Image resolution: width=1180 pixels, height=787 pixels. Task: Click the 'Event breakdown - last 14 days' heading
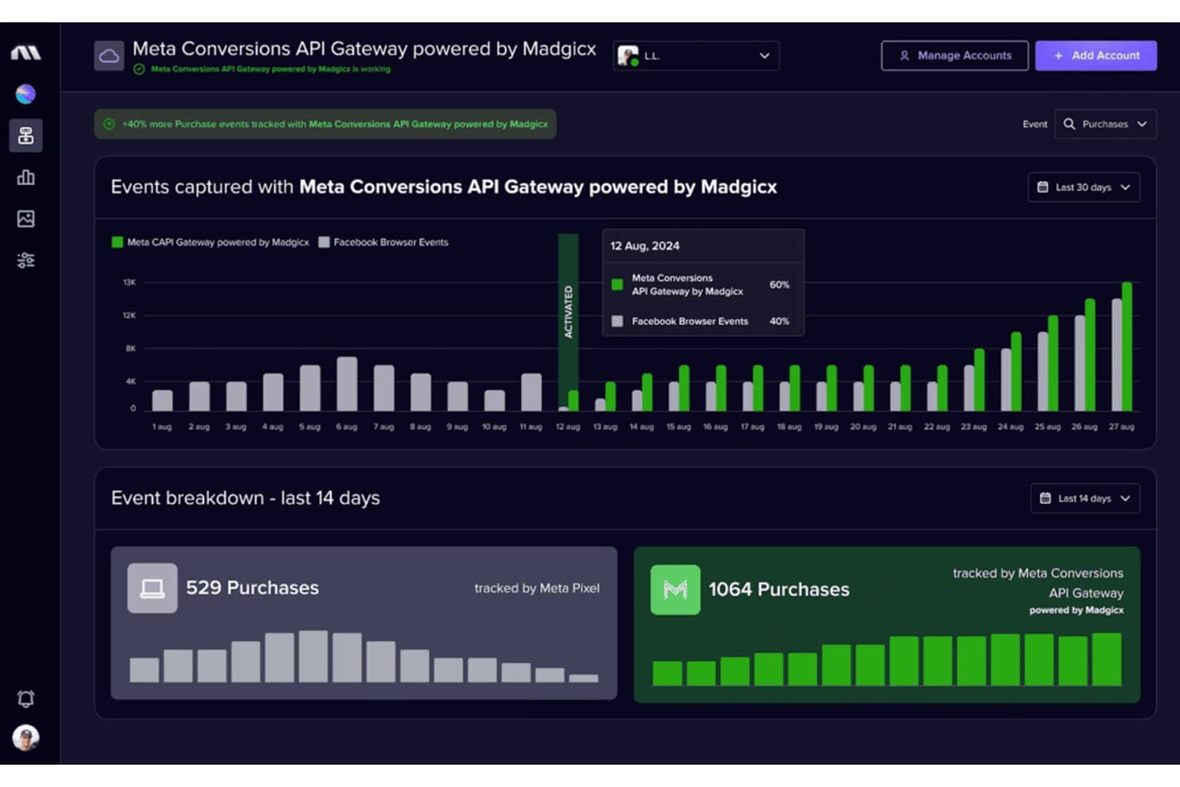point(246,498)
